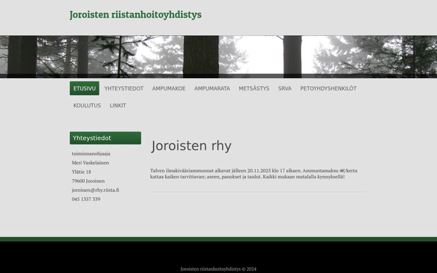The height and width of the screenshot is (273, 437).
Task: Click the email joroinen@rhy.riista.fi
Action: click(x=95, y=190)
